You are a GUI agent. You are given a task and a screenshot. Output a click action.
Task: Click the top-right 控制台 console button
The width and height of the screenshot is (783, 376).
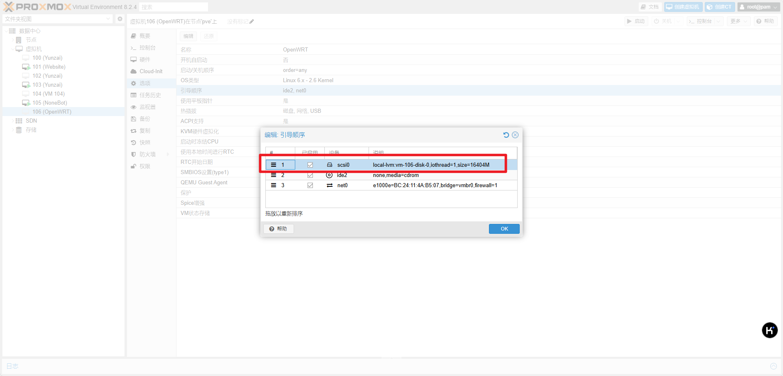click(700, 21)
